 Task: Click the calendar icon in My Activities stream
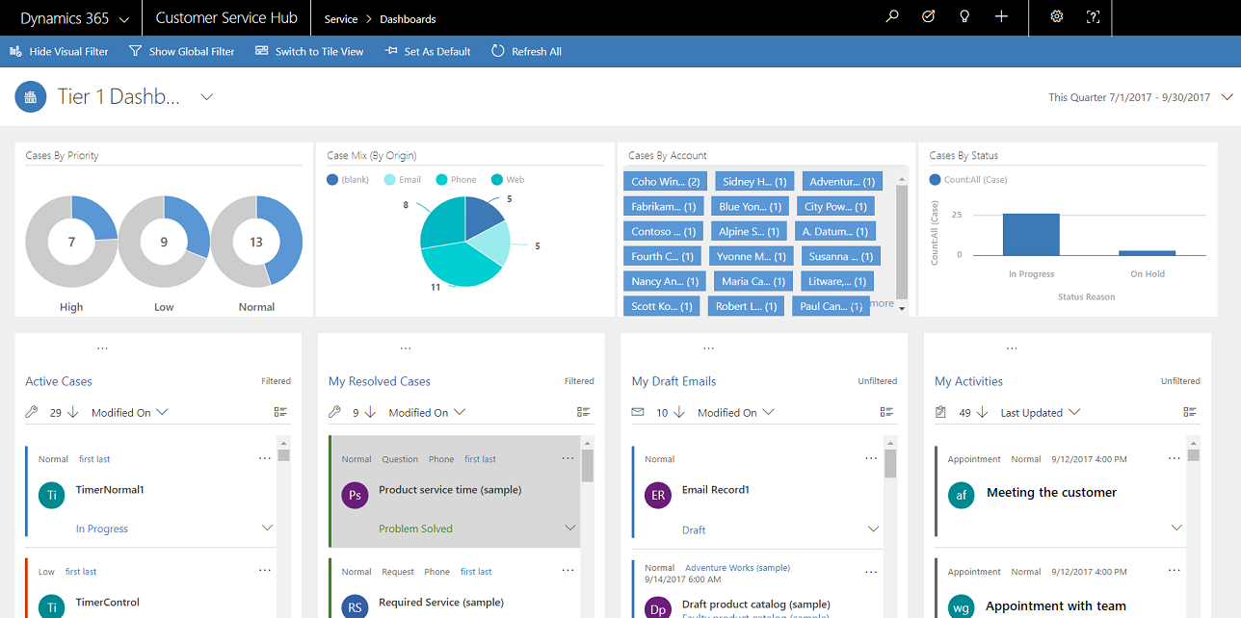click(x=939, y=411)
